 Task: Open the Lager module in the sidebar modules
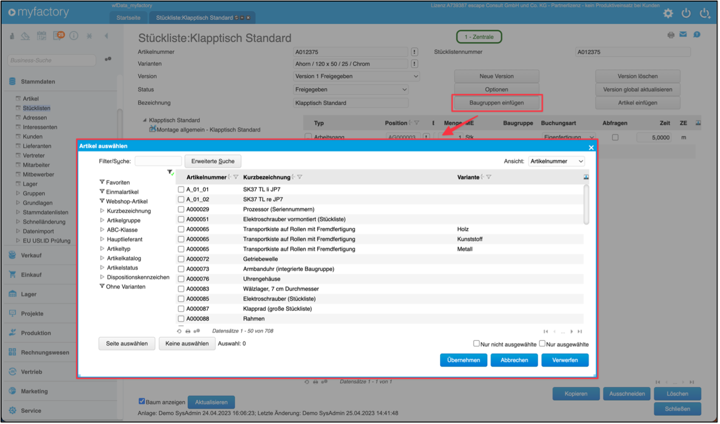tap(28, 294)
